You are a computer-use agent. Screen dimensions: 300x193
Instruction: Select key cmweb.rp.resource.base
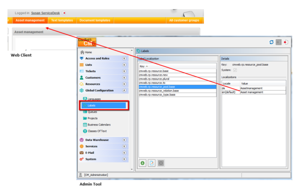click(x=177, y=71)
